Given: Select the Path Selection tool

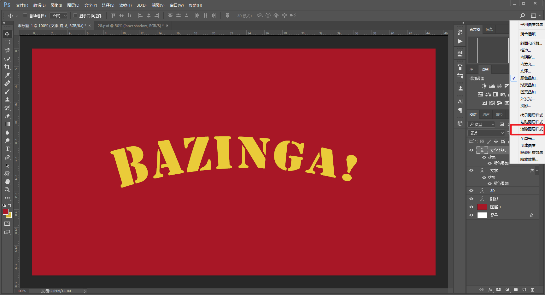Looking at the screenshot, I should coord(7,165).
